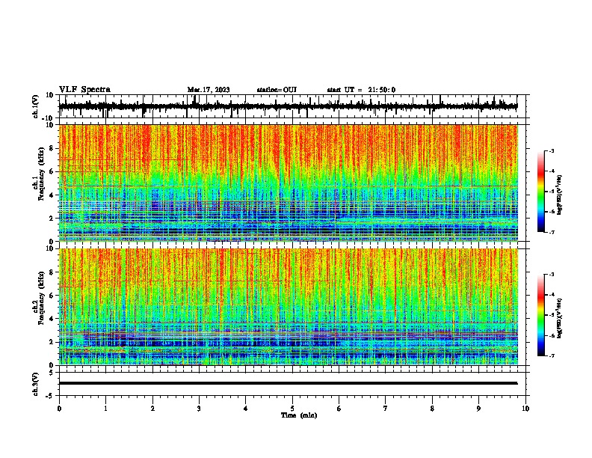
Task: Click time axis tick label "4"
Action: (x=246, y=409)
